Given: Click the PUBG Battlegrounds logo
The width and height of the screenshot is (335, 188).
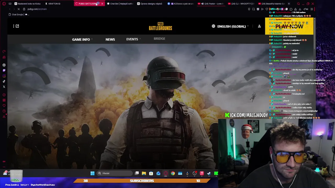Looking at the screenshot, I should coord(160,26).
